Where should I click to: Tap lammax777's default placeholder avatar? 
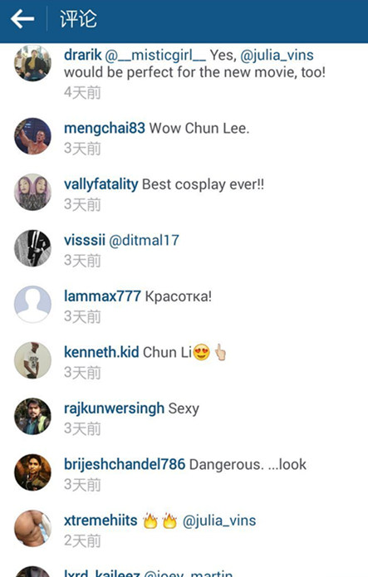click(x=32, y=304)
